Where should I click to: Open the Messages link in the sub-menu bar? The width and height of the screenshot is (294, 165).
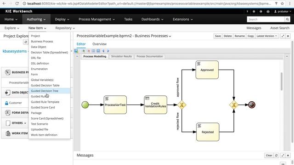[254, 28]
